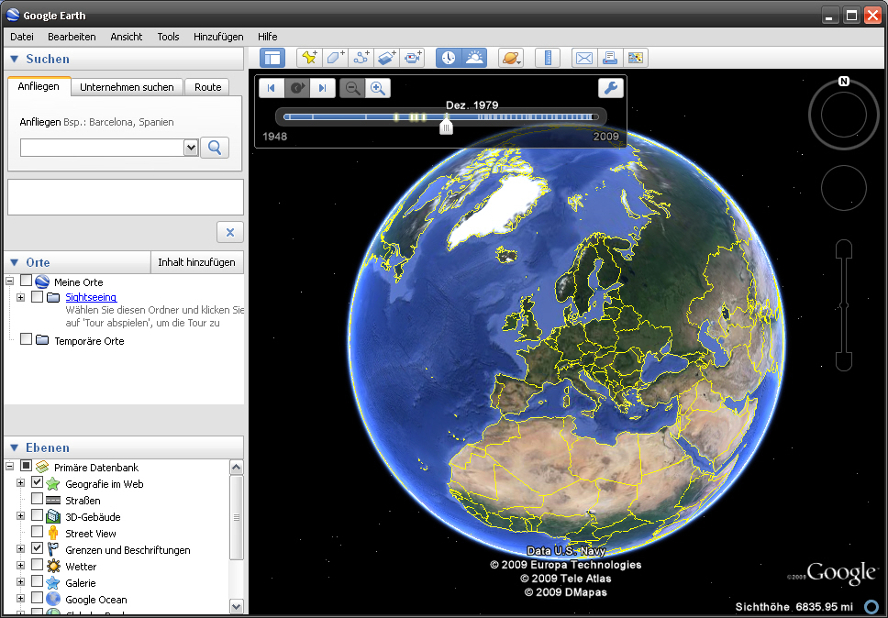Open time slider options wrench

point(611,88)
